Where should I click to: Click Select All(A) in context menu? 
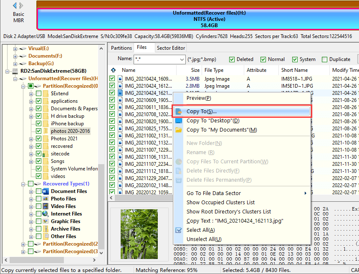[x=200, y=230]
